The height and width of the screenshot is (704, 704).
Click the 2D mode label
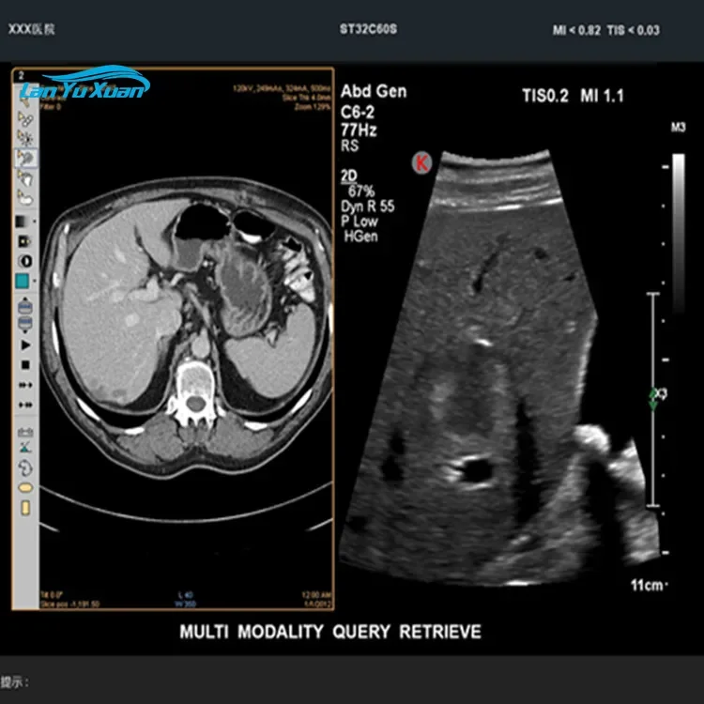pos(348,176)
